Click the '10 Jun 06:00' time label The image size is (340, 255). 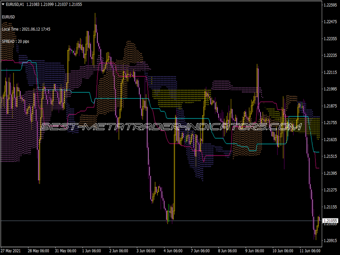283,251
